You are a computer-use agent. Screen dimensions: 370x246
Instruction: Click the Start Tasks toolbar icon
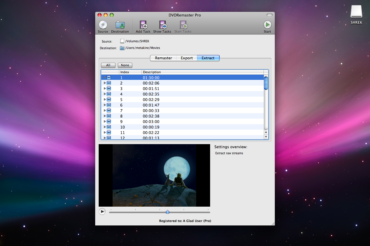coord(183,25)
